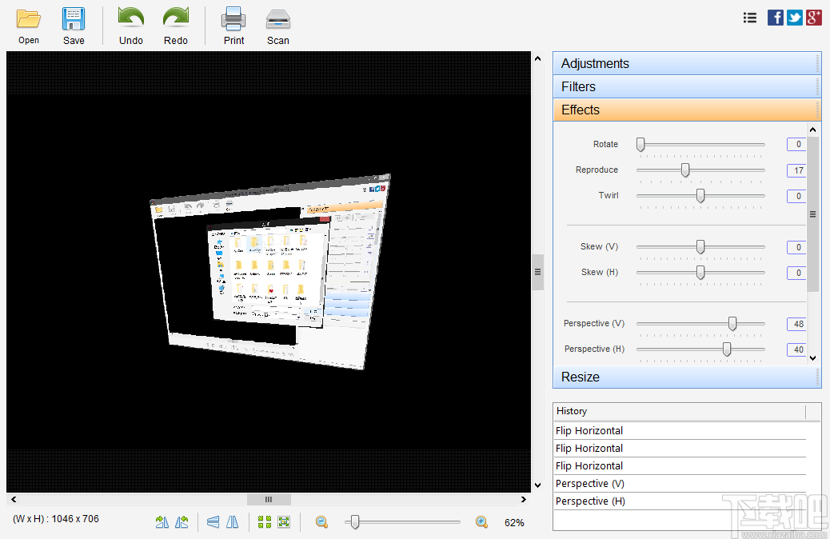Viewport: 830px width, 539px height.
Task: Redo the last undone edit
Action: pos(176,26)
